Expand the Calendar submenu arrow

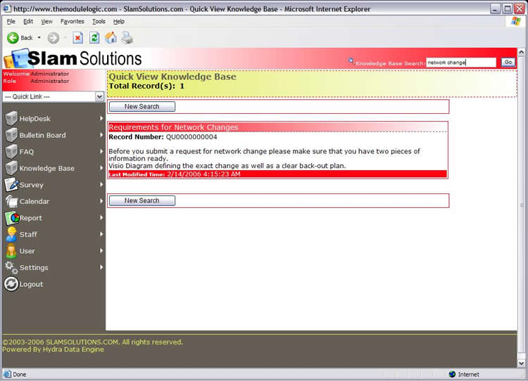101,201
